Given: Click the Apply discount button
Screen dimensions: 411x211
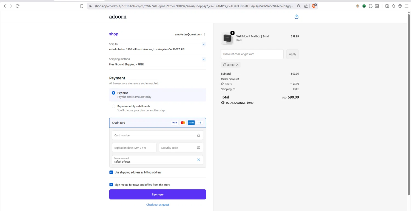Looking at the screenshot, I should (x=292, y=54).
